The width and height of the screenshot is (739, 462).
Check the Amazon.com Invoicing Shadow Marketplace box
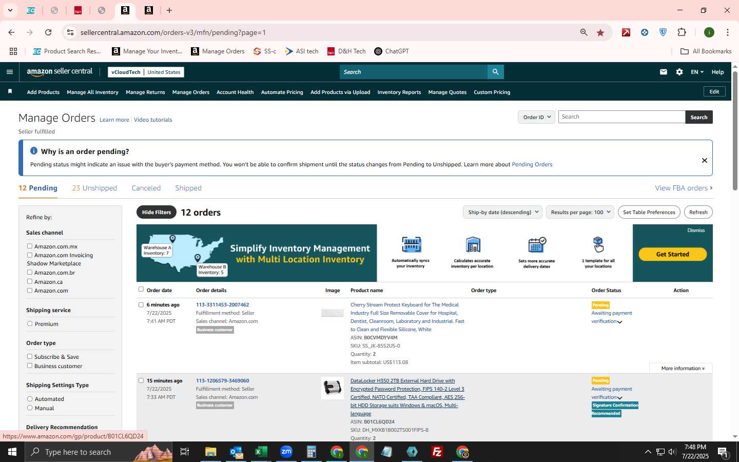coord(30,255)
